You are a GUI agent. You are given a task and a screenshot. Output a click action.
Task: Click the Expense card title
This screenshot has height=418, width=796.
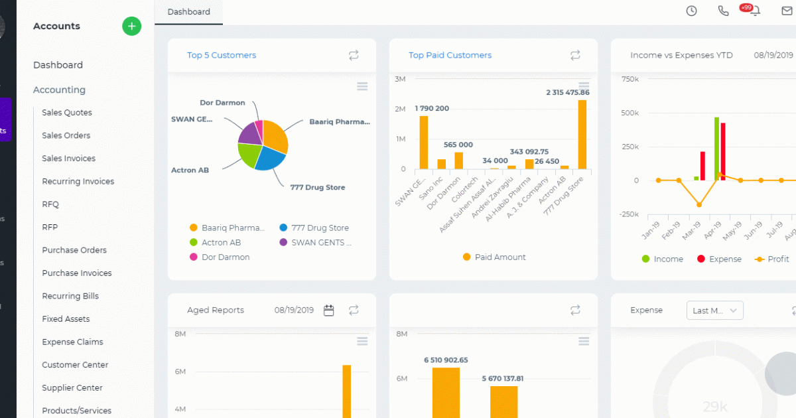(x=646, y=310)
